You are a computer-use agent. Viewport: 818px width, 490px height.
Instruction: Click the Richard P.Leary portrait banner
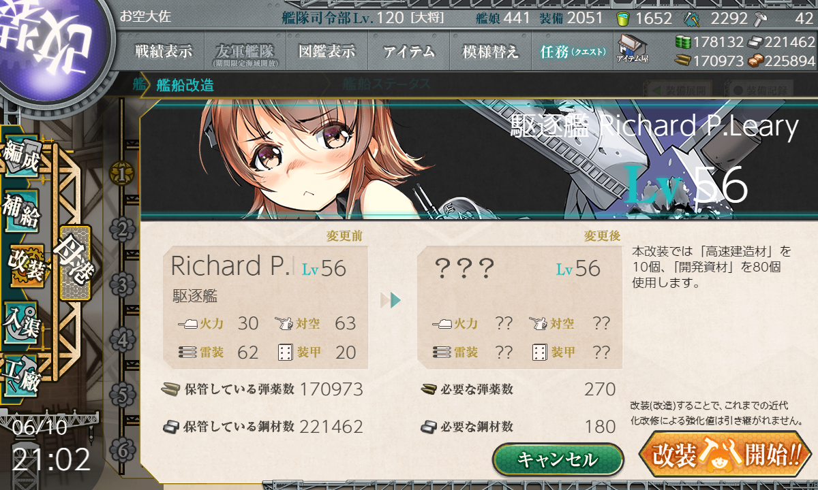pyautogui.click(x=477, y=159)
